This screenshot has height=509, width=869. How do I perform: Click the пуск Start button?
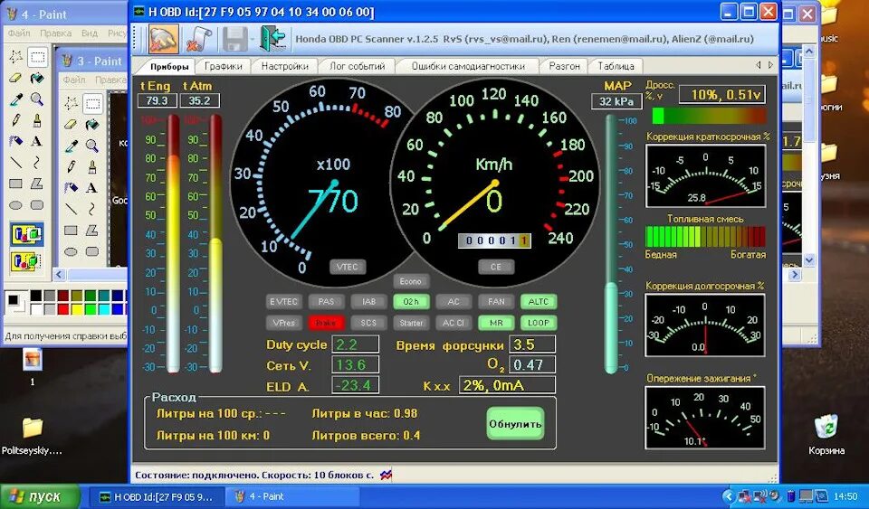tap(40, 496)
